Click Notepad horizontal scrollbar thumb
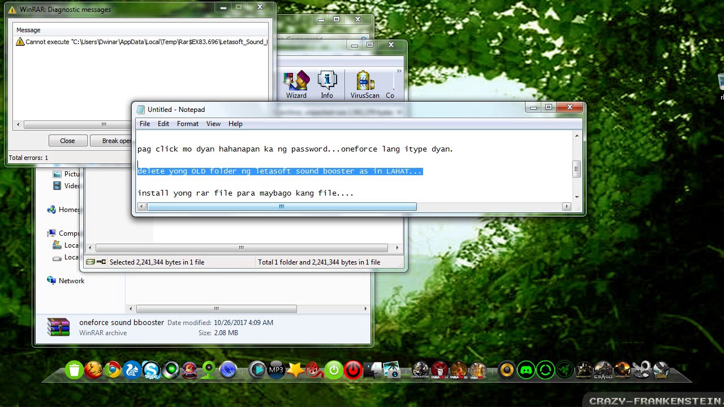 [282, 207]
